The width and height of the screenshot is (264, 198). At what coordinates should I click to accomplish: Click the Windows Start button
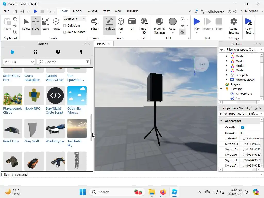(82, 192)
